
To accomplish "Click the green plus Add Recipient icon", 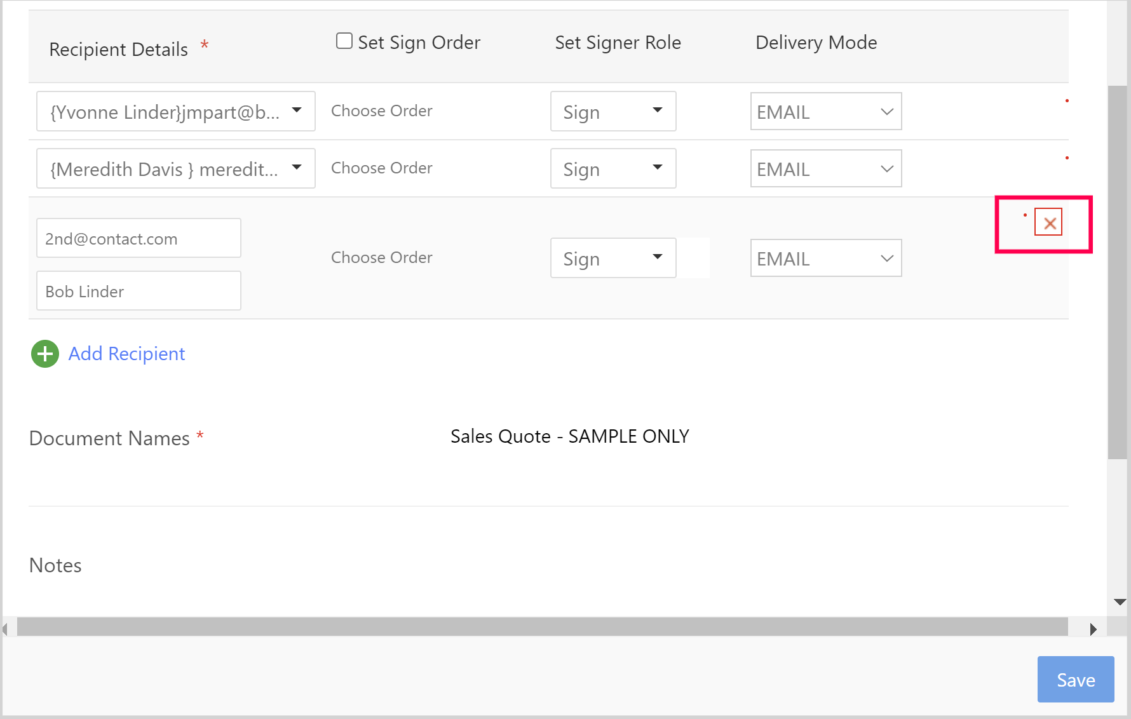I will pyautogui.click(x=45, y=354).
